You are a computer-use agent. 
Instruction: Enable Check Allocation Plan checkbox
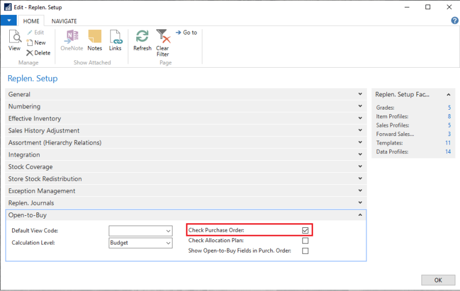pos(305,240)
